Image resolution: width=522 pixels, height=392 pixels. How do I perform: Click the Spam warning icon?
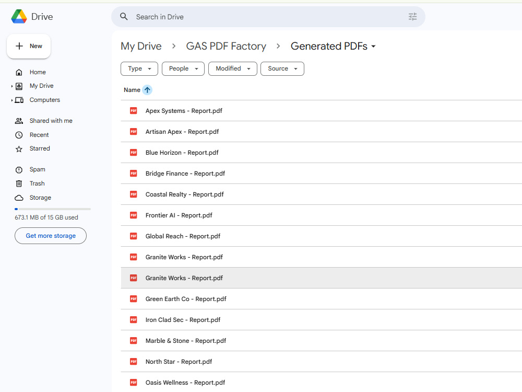pos(19,170)
